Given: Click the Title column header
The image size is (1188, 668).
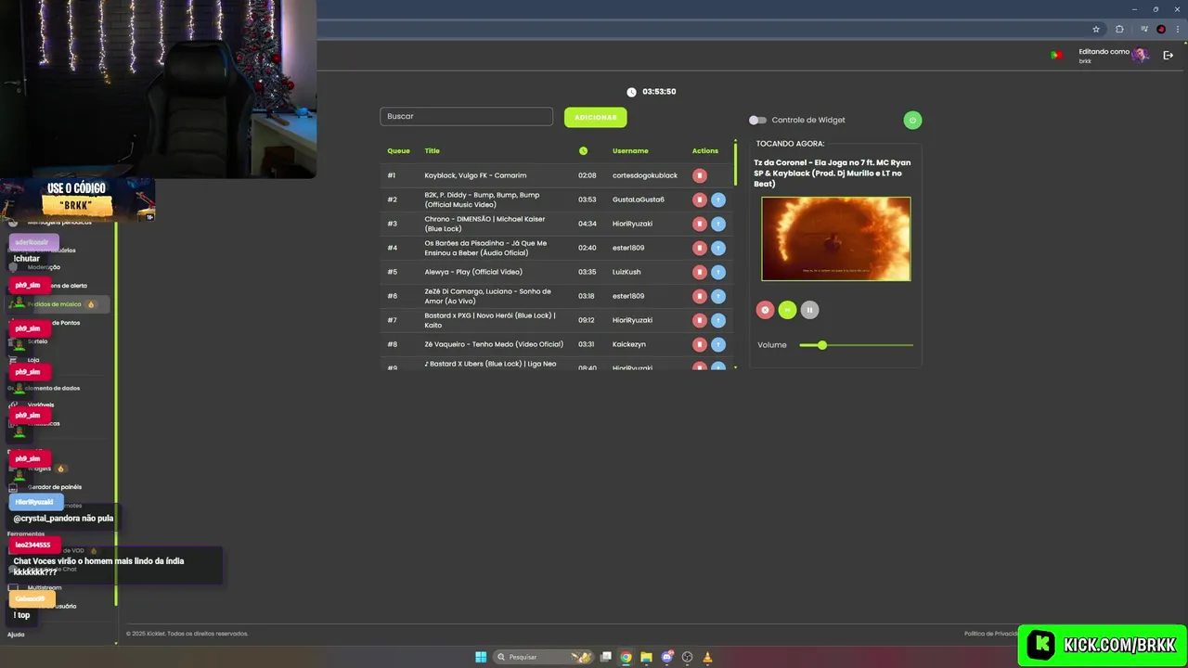Looking at the screenshot, I should pyautogui.click(x=433, y=150).
